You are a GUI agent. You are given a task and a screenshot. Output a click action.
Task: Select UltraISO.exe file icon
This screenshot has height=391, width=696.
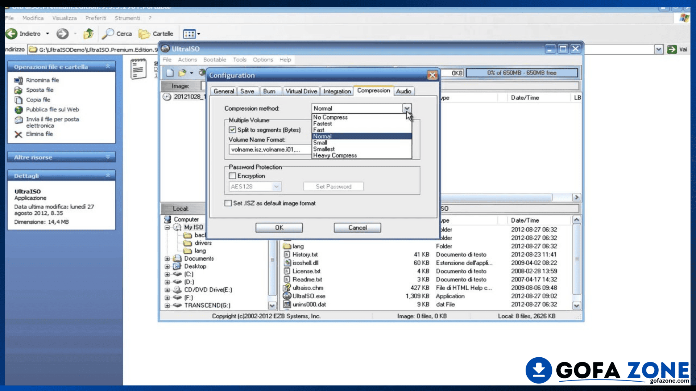[287, 296]
